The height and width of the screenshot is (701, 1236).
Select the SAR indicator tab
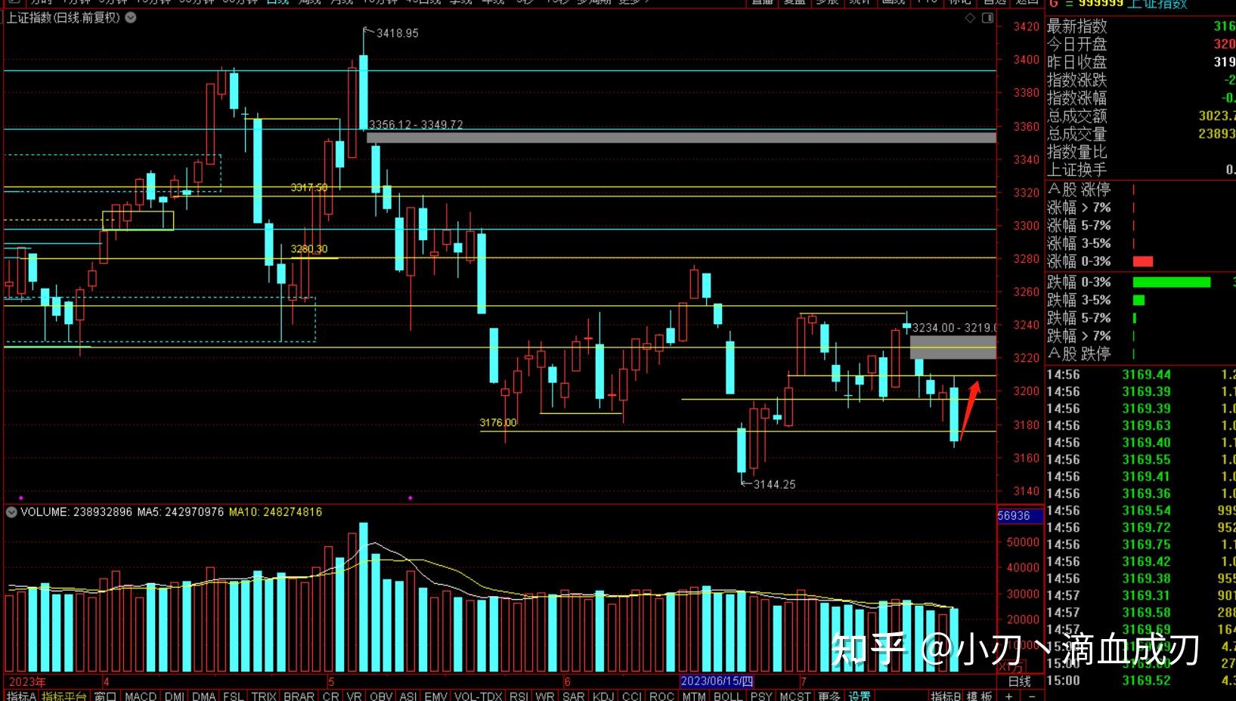coord(574,696)
